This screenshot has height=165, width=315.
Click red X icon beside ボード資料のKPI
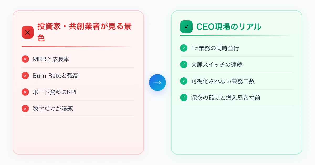tap(25, 92)
